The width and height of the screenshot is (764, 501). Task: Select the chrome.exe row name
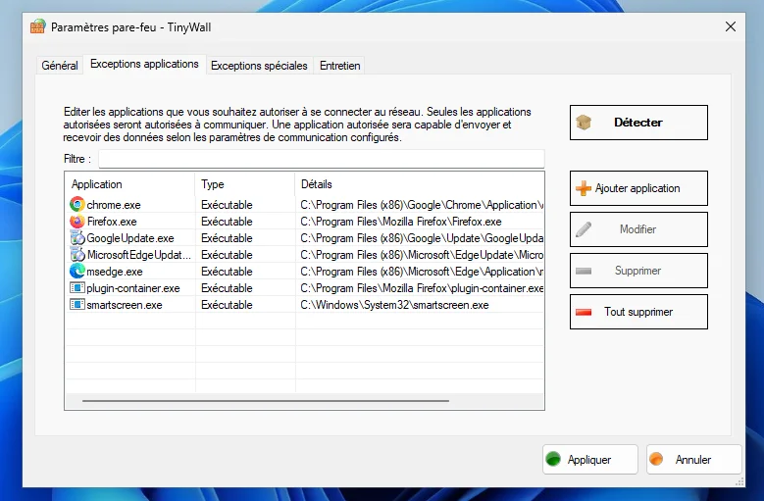[x=114, y=205]
